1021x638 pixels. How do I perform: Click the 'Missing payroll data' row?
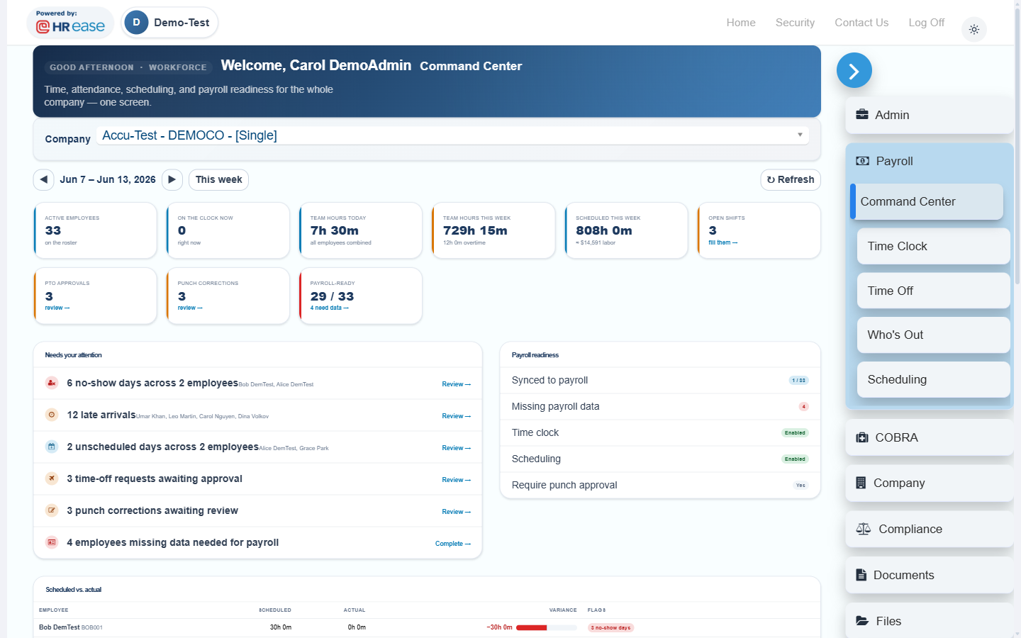tap(660, 406)
